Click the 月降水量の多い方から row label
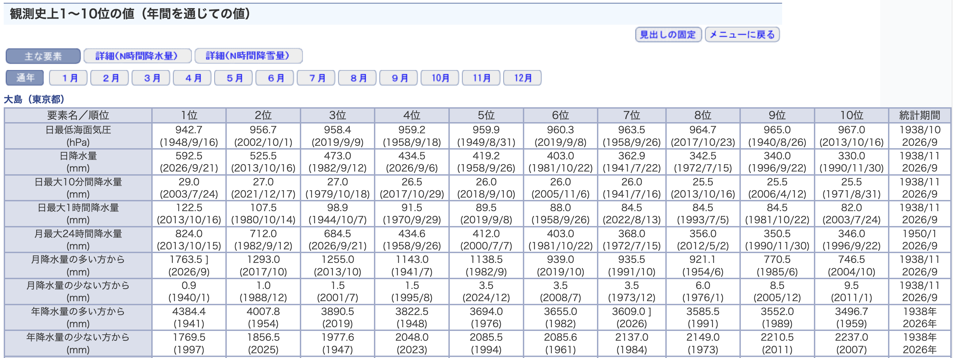This screenshot has width=953, height=358. [78, 266]
